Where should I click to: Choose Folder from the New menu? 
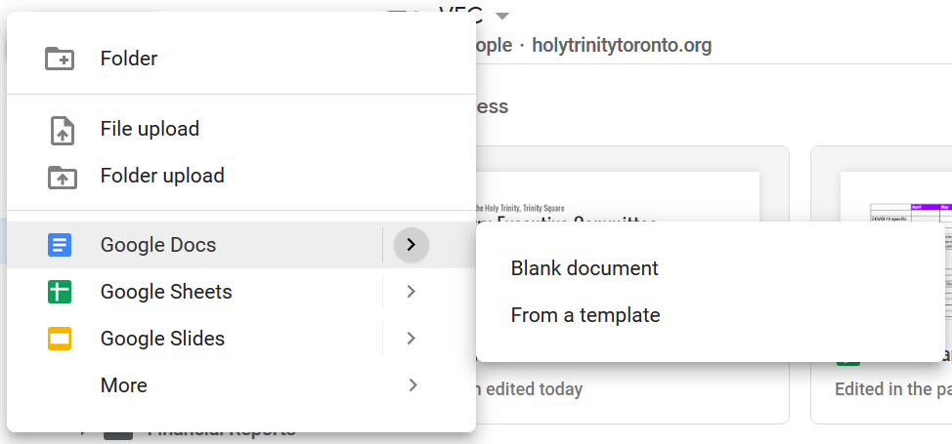click(241, 59)
